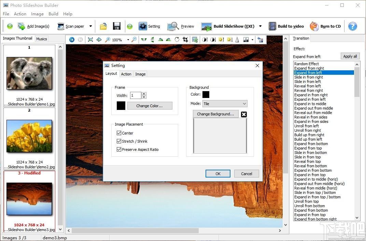Switch to the Musics tab

click(x=42, y=39)
